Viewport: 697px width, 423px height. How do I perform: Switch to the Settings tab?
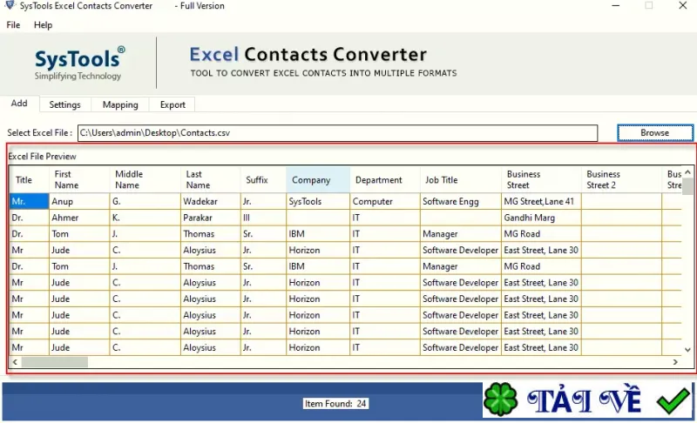click(64, 104)
